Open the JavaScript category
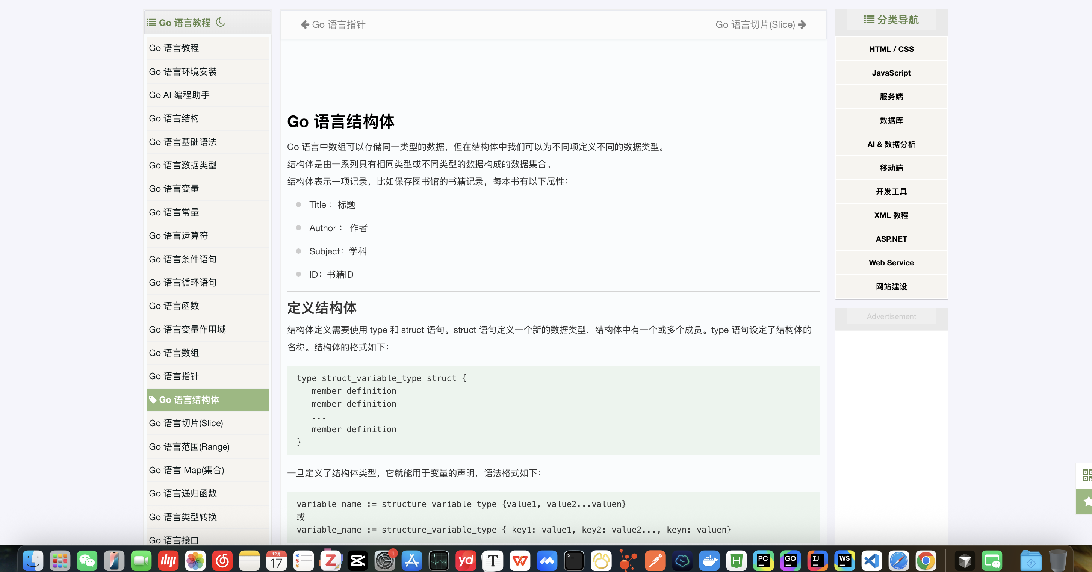 (x=891, y=73)
